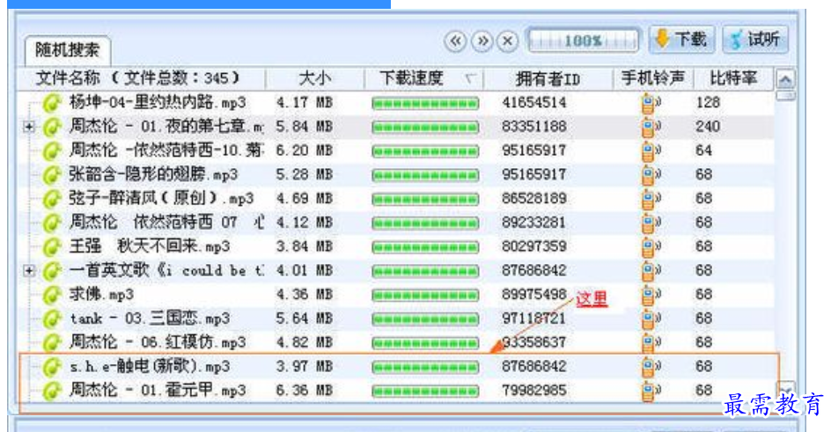The width and height of the screenshot is (831, 432).
Task: Click music icon of 06.红模仿.mp3
Action: click(52, 342)
